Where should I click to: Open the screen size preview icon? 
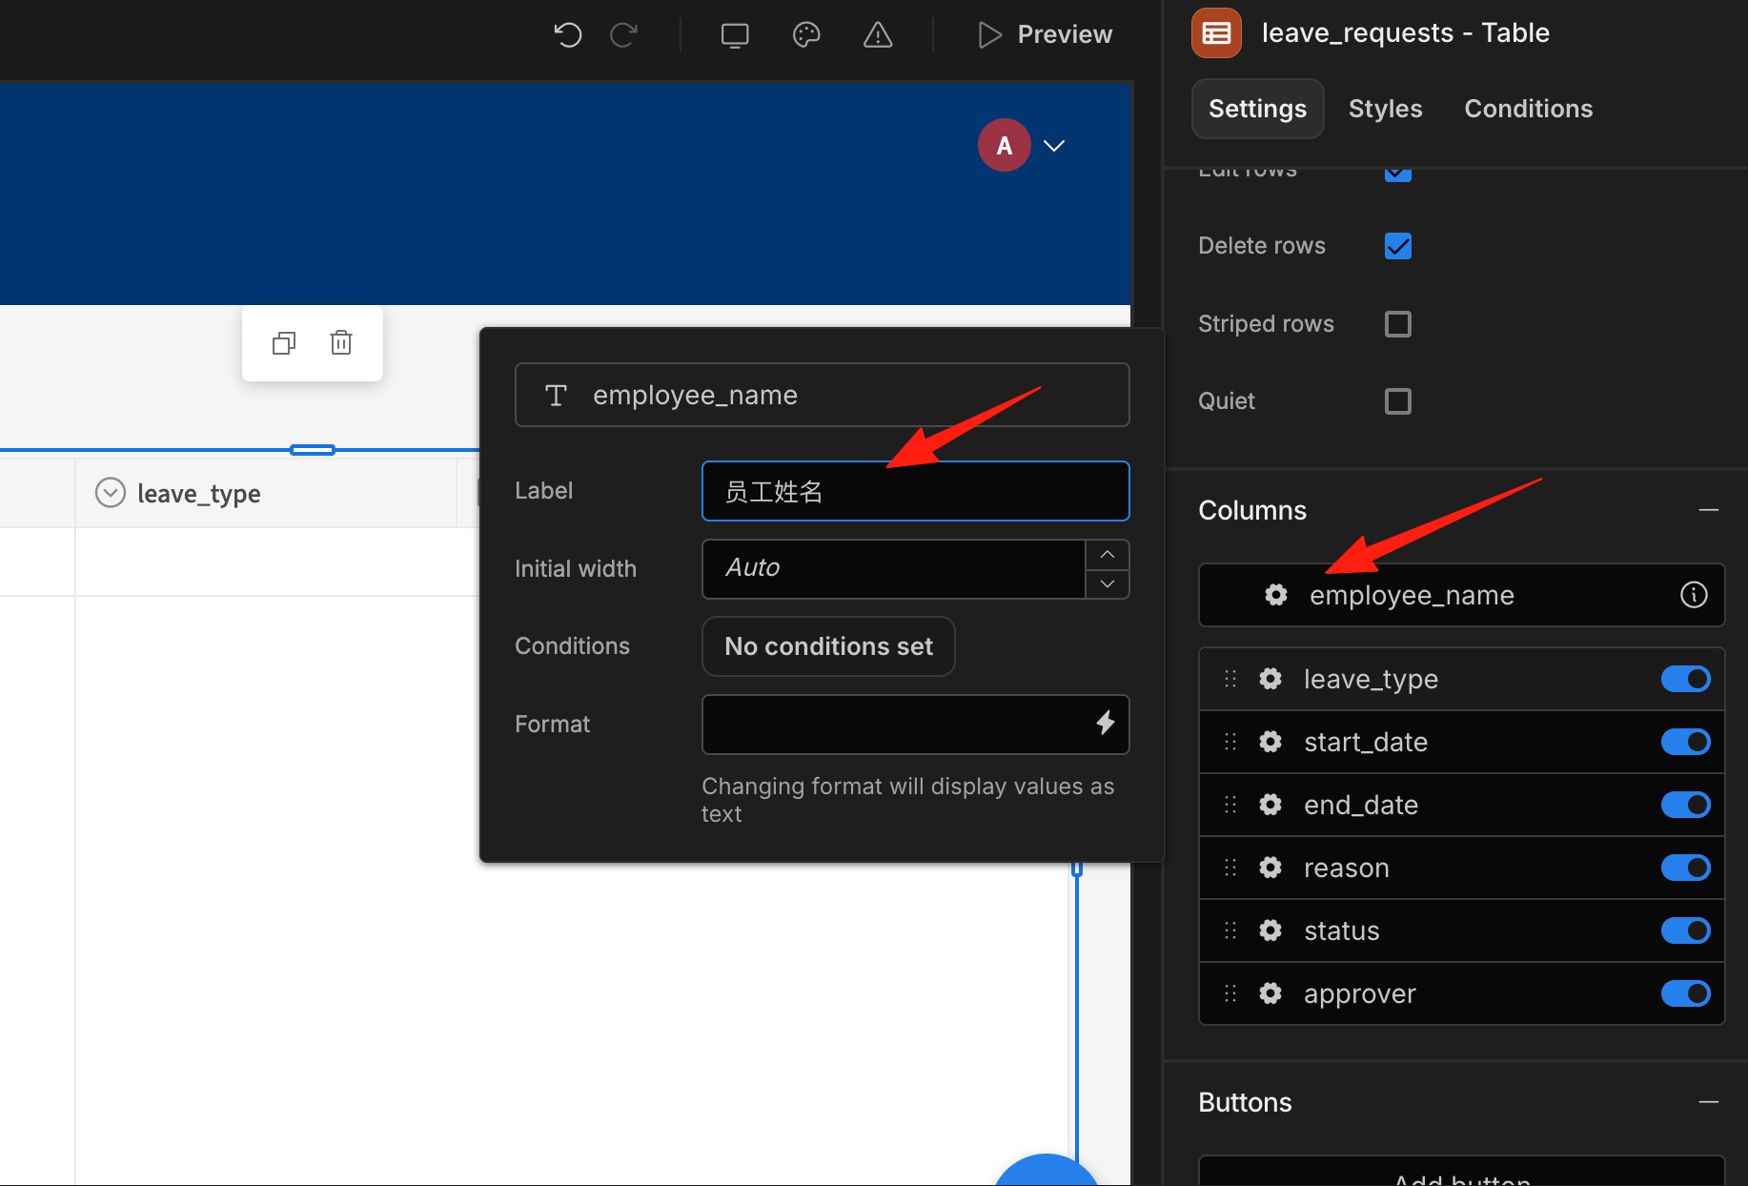coord(735,35)
